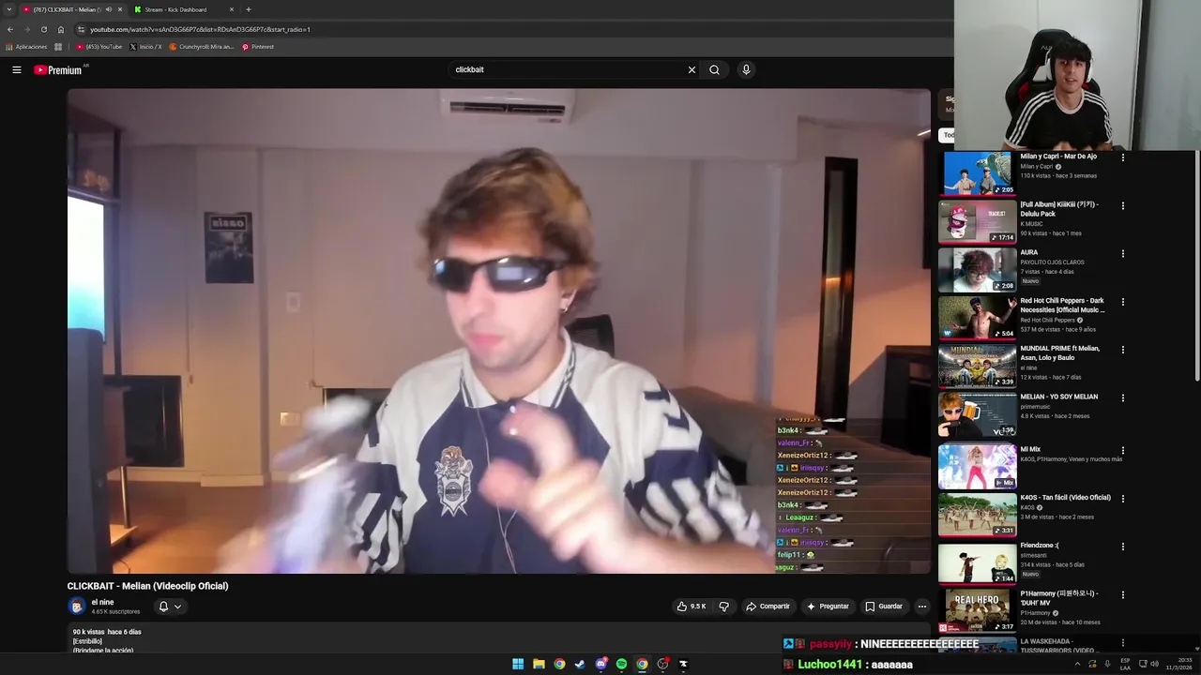Show hidden system tray icons chevron
The image size is (1201, 675).
click(x=1077, y=664)
